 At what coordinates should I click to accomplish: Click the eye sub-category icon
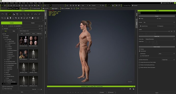pyautogui.click(x=16, y=18)
